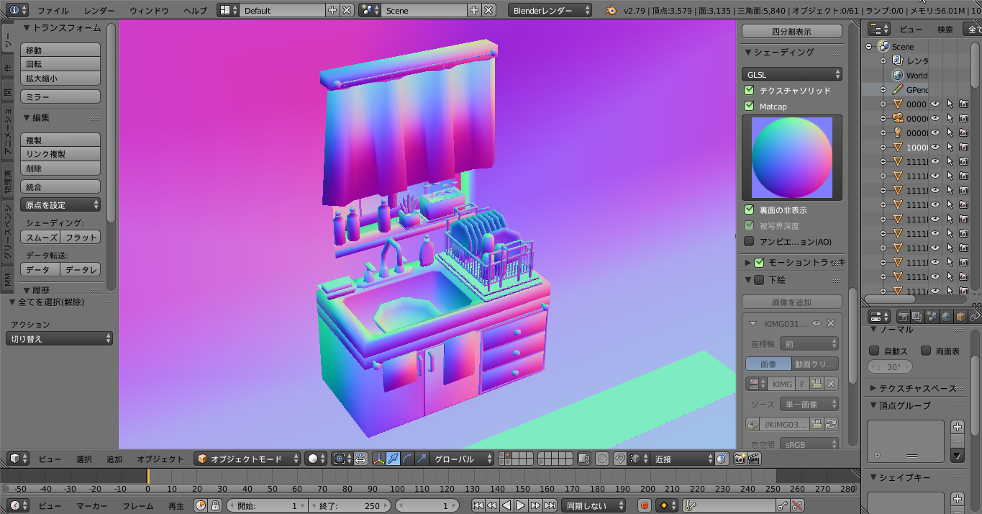Click the snap magnet icon
The width and height of the screenshot is (982, 514).
(619, 459)
